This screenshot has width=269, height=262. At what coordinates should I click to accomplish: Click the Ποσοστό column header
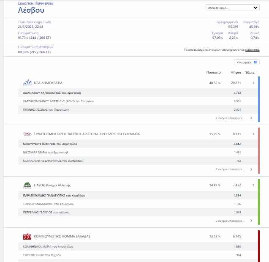[213, 72]
